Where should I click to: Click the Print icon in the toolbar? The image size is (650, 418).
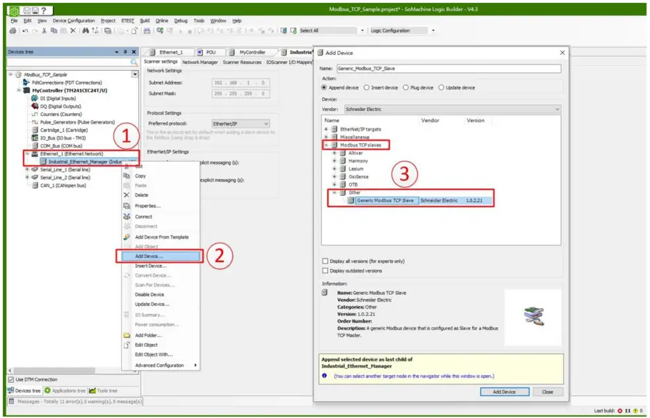(12, 31)
